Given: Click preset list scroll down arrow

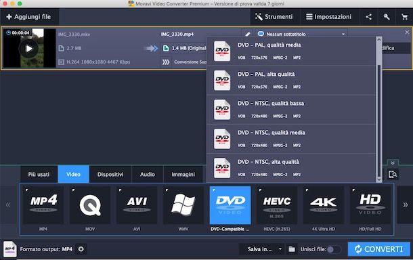Looking at the screenshot, I should point(379,179).
